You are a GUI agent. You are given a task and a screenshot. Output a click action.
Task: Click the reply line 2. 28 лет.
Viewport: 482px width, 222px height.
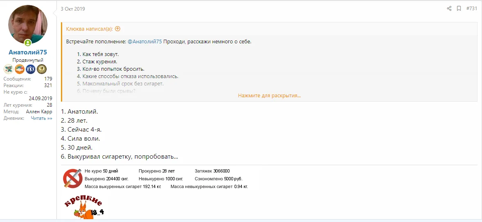[x=74, y=121]
